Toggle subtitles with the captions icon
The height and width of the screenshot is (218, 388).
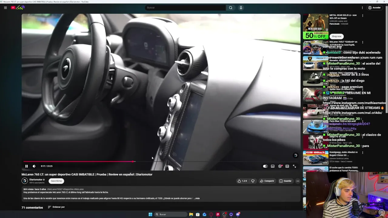point(273,166)
